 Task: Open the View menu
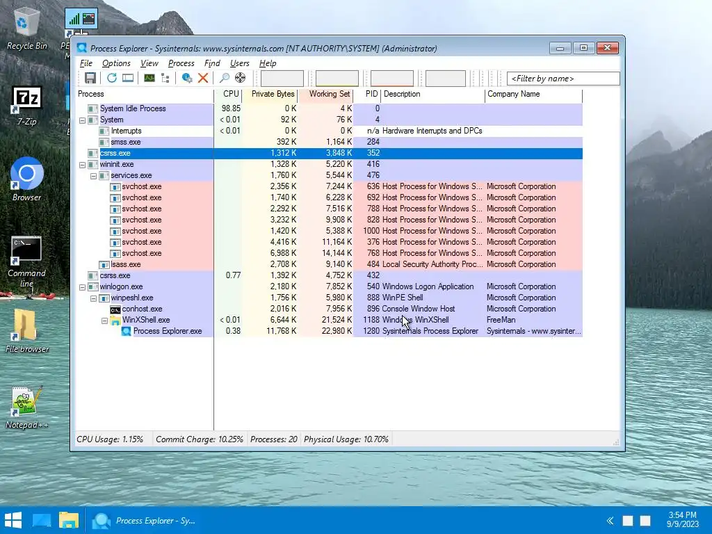[149, 63]
